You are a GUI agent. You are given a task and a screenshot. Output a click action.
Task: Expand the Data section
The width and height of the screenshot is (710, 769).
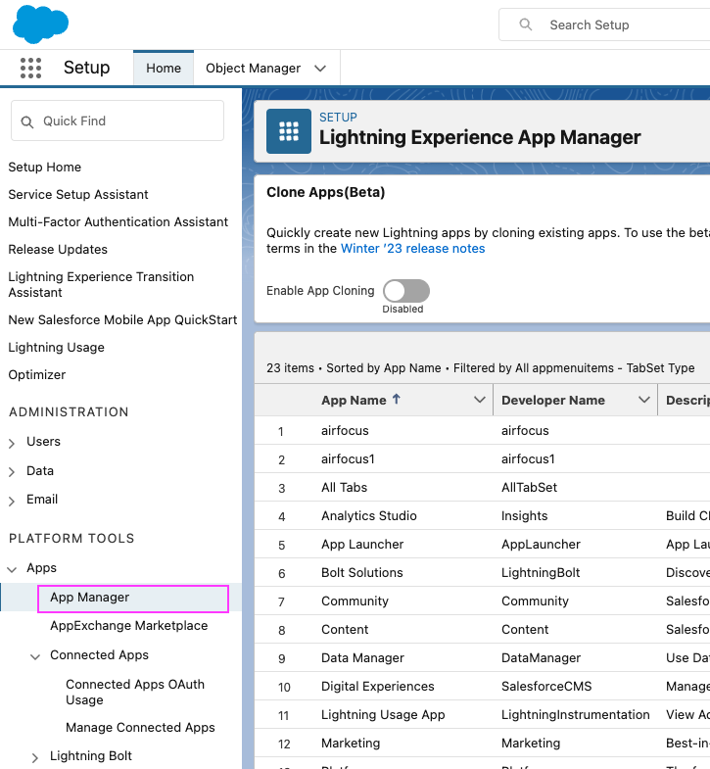coord(12,472)
